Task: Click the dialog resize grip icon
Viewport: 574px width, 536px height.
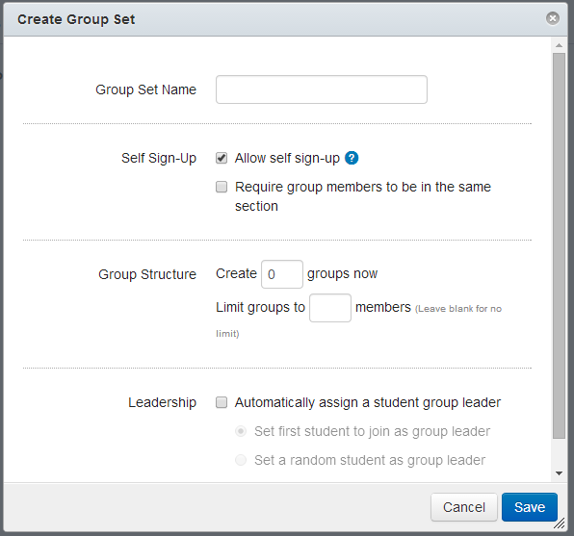Action: 559,523
